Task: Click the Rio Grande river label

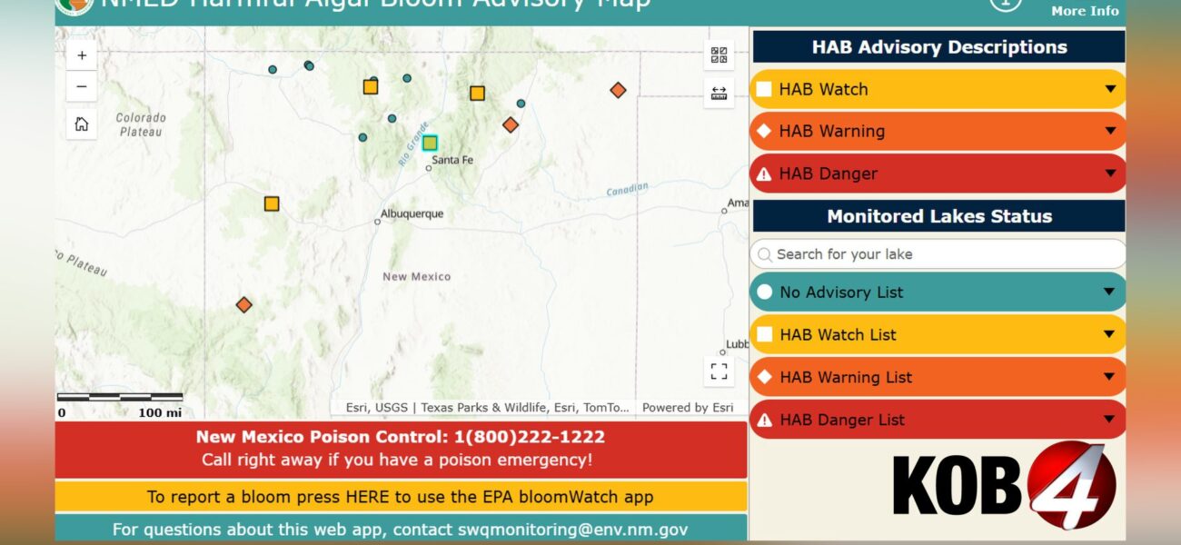Action: (x=412, y=143)
